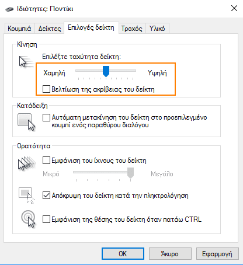Switch to the Κουμπιά tab

tap(19, 29)
